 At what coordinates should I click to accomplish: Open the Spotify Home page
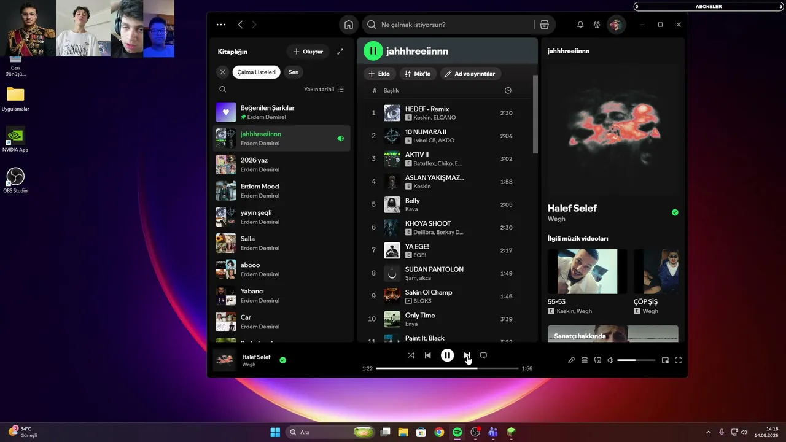pos(349,25)
